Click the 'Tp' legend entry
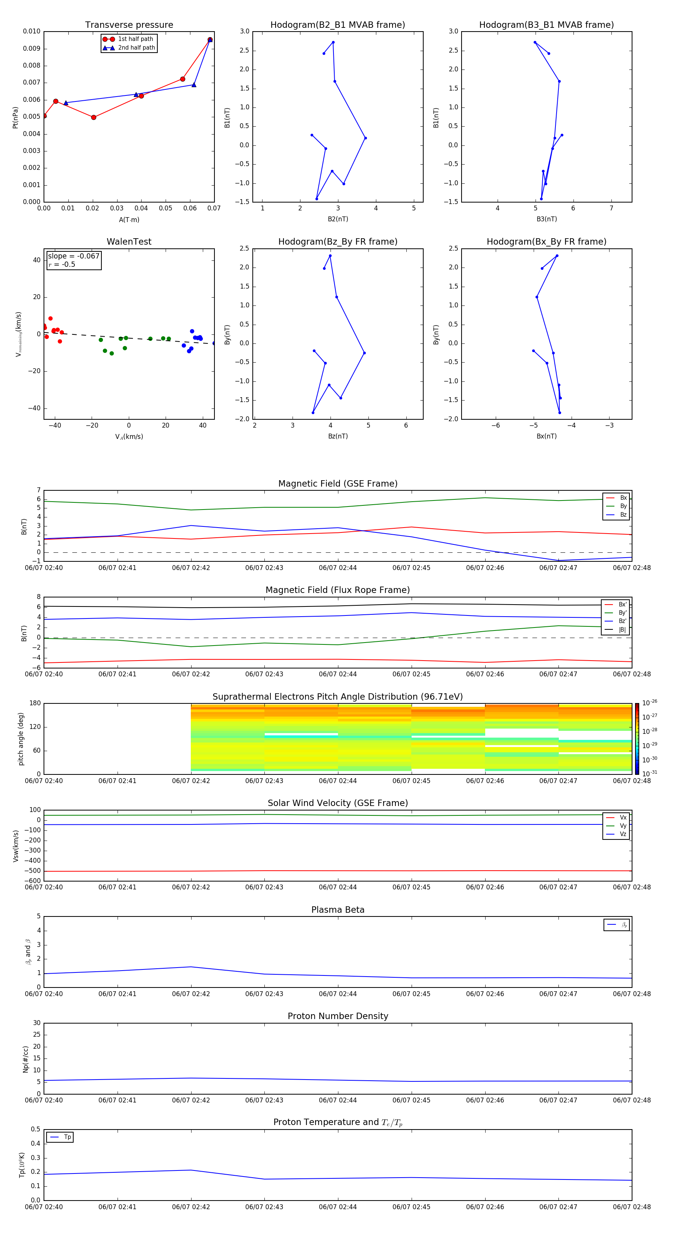Viewport: 676px width, 1240px height. point(60,1137)
